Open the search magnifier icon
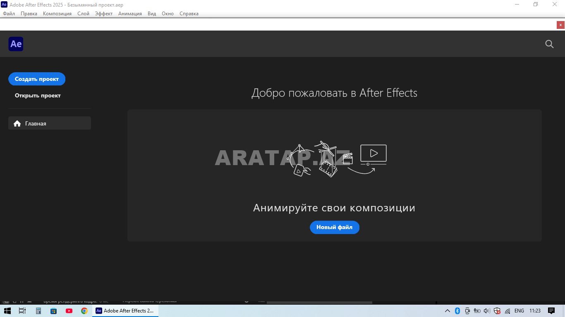 (x=549, y=44)
